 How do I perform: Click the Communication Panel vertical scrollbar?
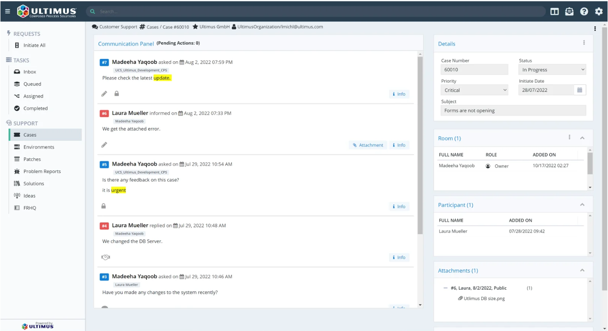(419, 145)
